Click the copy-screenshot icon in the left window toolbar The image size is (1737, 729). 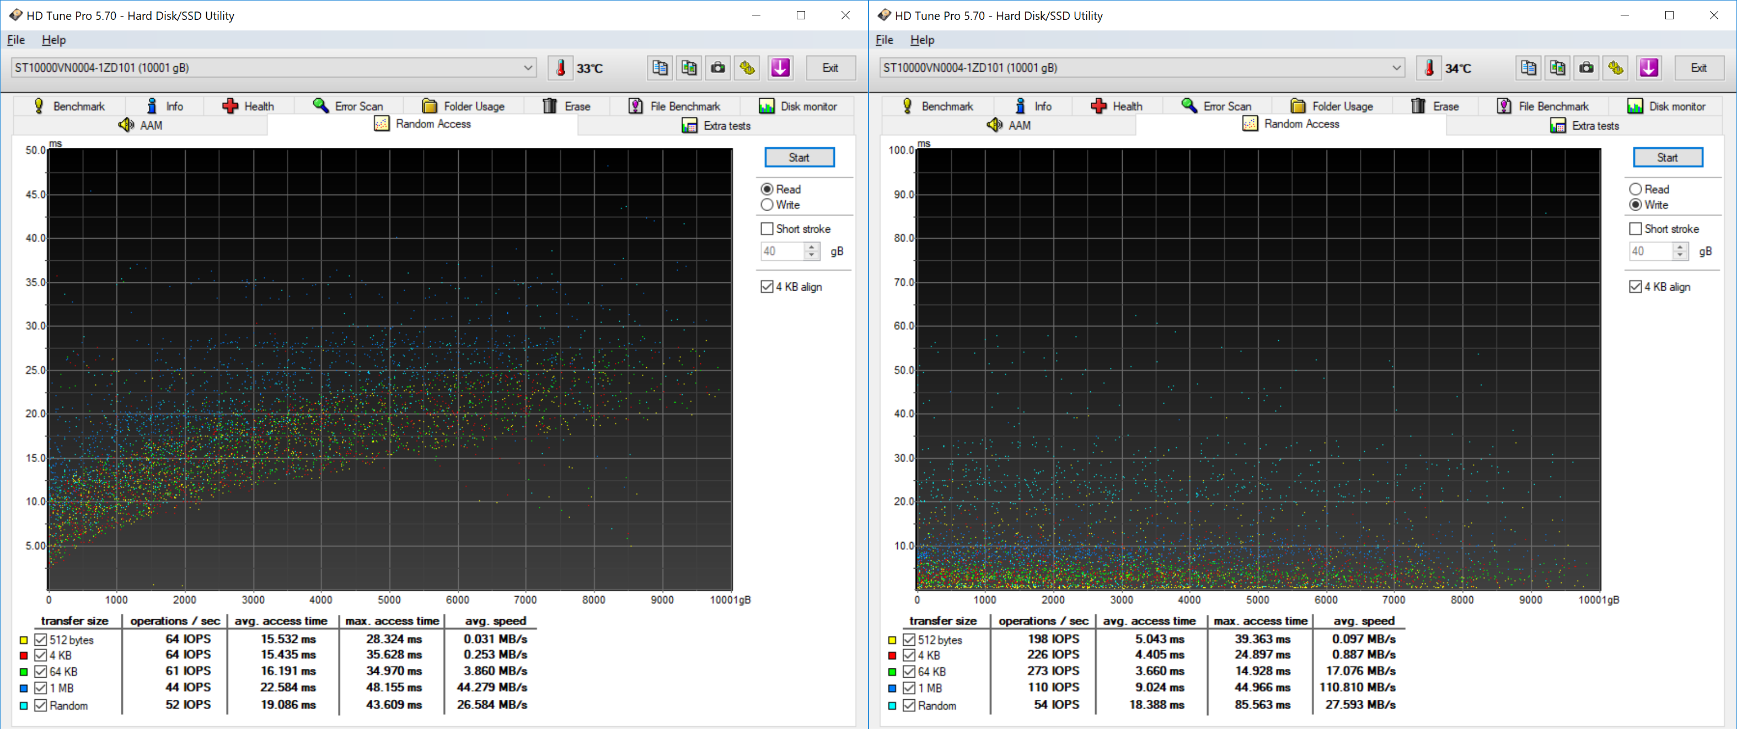689,68
